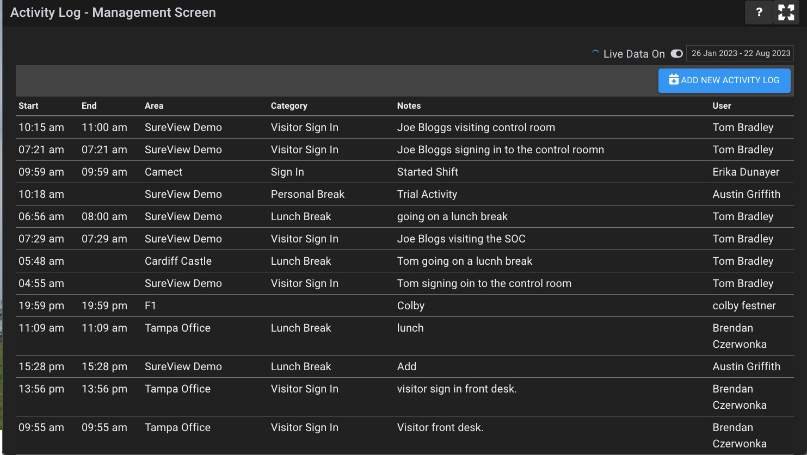Image resolution: width=807 pixels, height=455 pixels.
Task: Click the 09:59 am start time
Action: [41, 172]
